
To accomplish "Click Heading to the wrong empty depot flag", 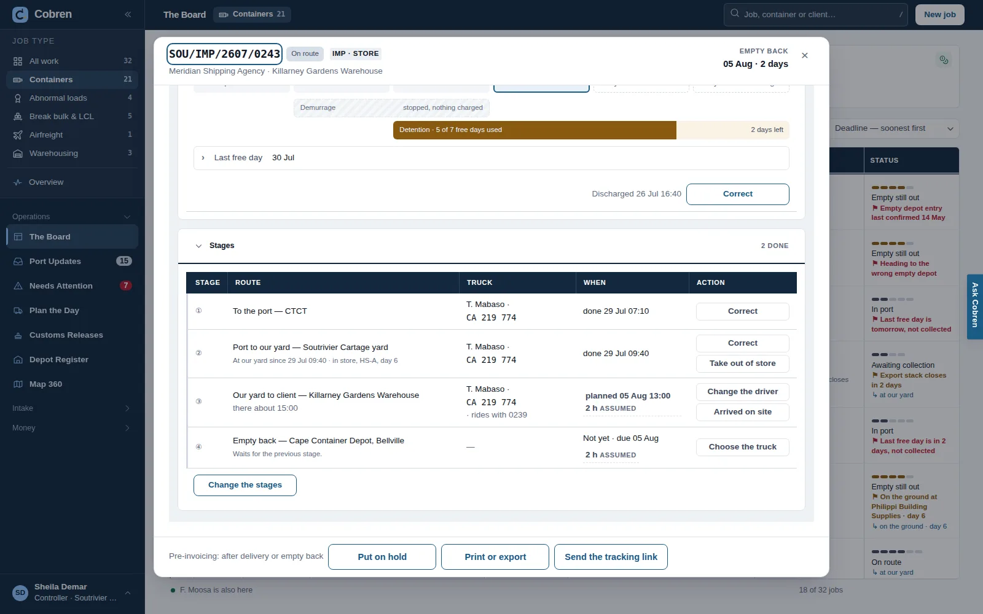I will [903, 269].
